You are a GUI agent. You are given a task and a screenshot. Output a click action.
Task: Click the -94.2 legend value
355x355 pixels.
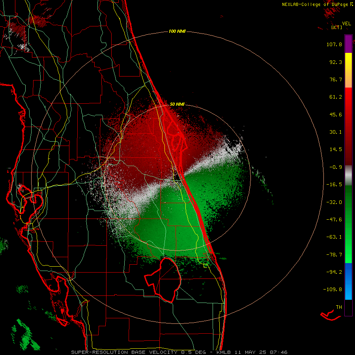point(334,272)
